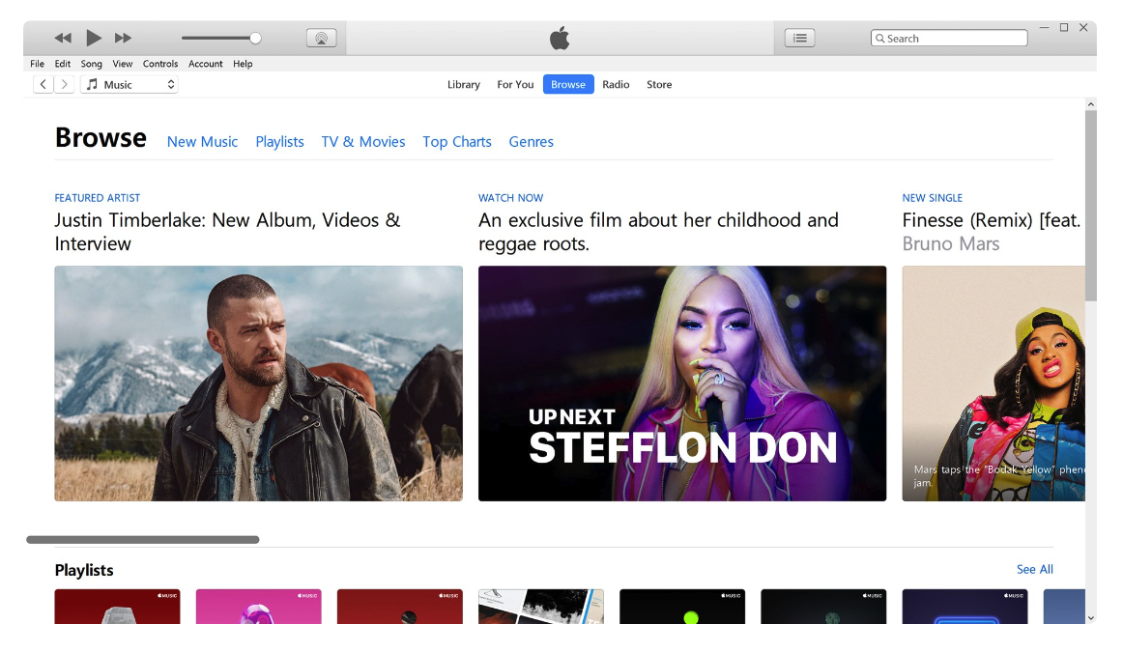1123x653 pixels.
Task: Click in the Search input field
Action: coord(949,38)
